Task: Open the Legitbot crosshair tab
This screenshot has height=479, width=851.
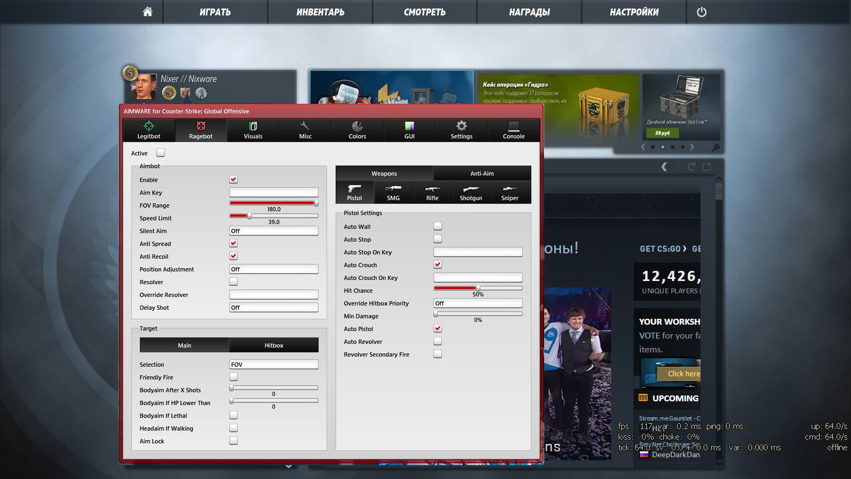Action: (x=149, y=130)
